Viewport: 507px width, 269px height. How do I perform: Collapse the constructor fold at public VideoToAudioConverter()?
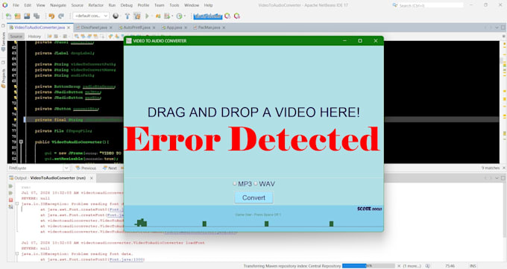tap(21, 142)
